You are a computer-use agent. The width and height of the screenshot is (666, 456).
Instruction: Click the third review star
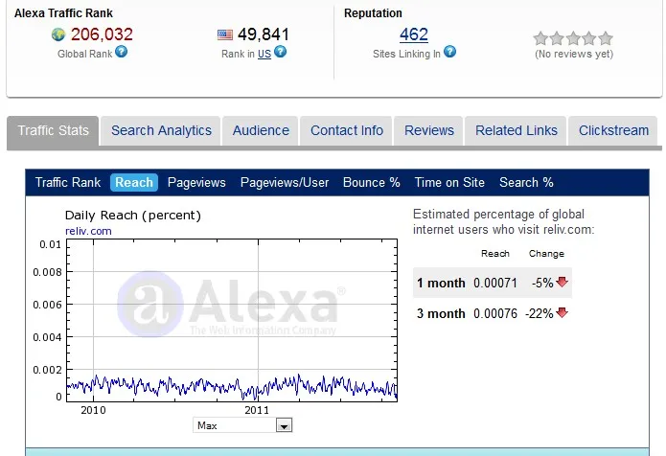click(x=573, y=38)
